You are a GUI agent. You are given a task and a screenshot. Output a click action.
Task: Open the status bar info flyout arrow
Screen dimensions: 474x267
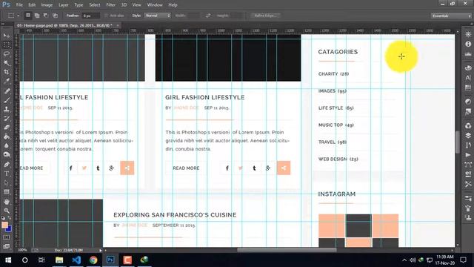click(x=101, y=251)
